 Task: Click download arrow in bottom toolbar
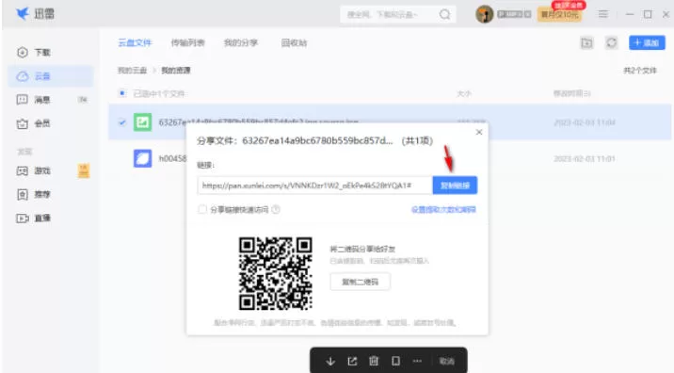(330, 361)
